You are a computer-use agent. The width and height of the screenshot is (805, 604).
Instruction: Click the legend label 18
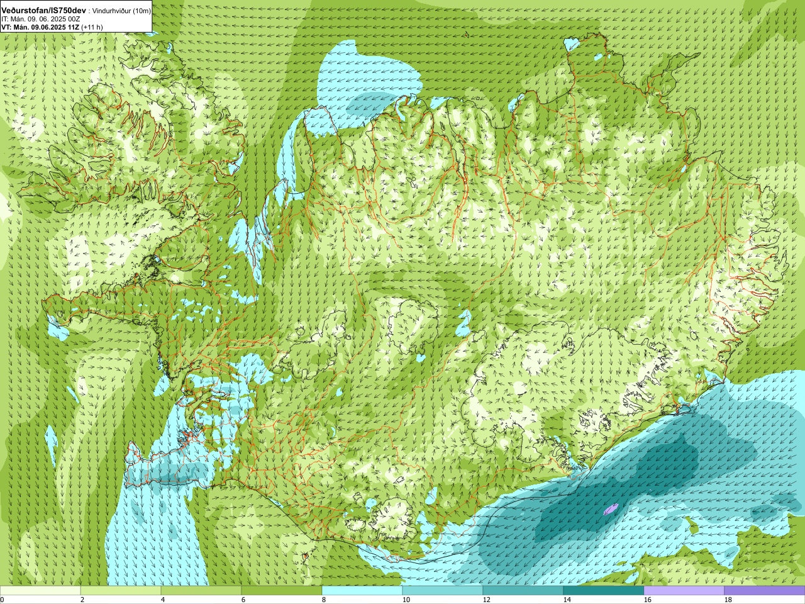pos(728,600)
